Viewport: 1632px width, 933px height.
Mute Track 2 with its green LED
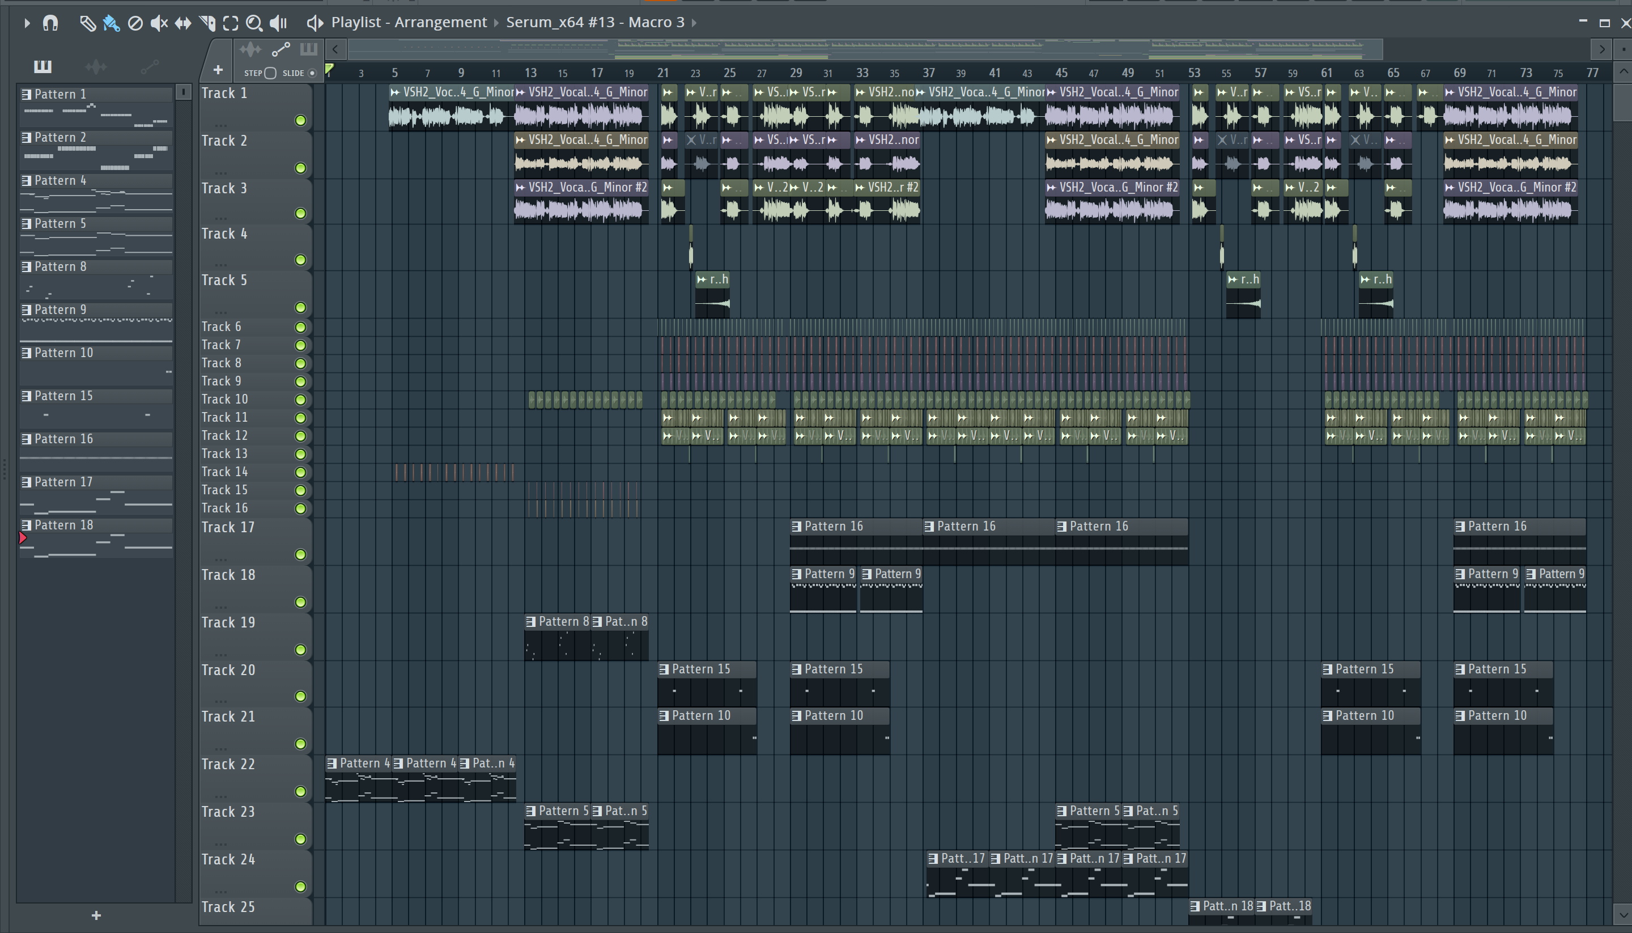pyautogui.click(x=300, y=168)
